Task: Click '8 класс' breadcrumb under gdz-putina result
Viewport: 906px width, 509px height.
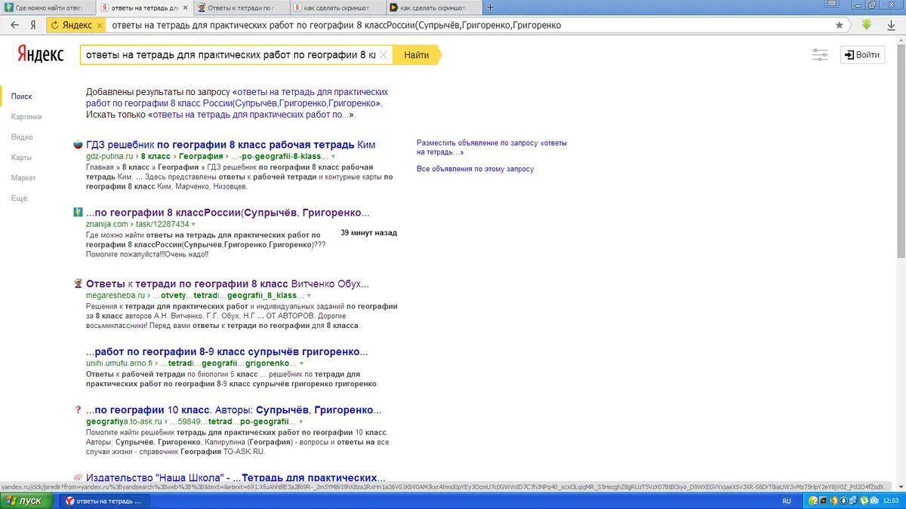Action: [x=156, y=156]
